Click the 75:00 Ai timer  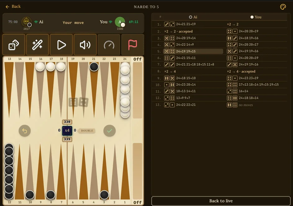[13, 22]
